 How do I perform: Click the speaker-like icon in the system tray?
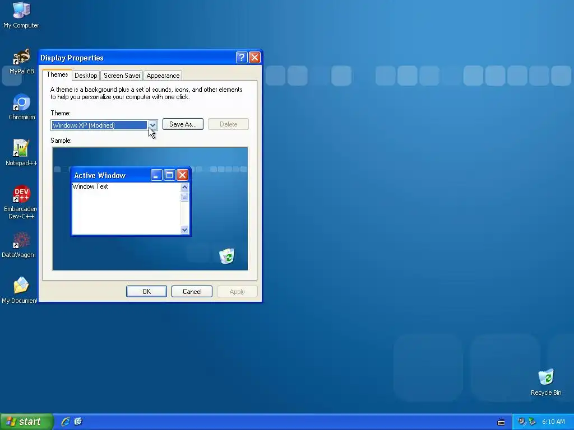pos(521,422)
